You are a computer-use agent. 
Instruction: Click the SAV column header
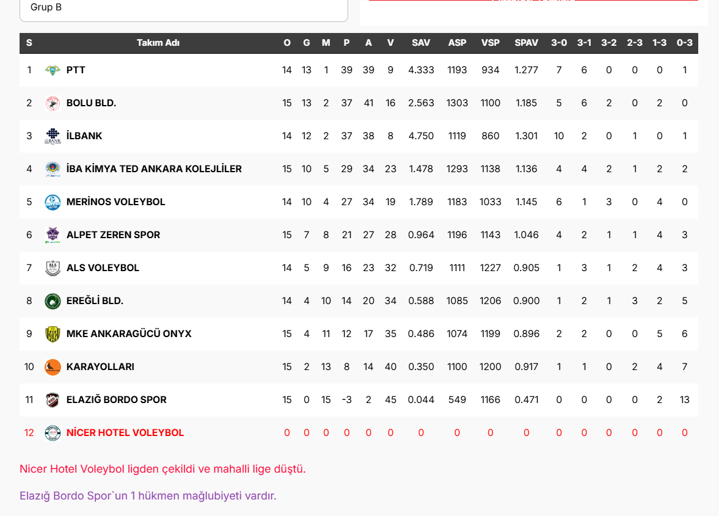[x=421, y=43]
